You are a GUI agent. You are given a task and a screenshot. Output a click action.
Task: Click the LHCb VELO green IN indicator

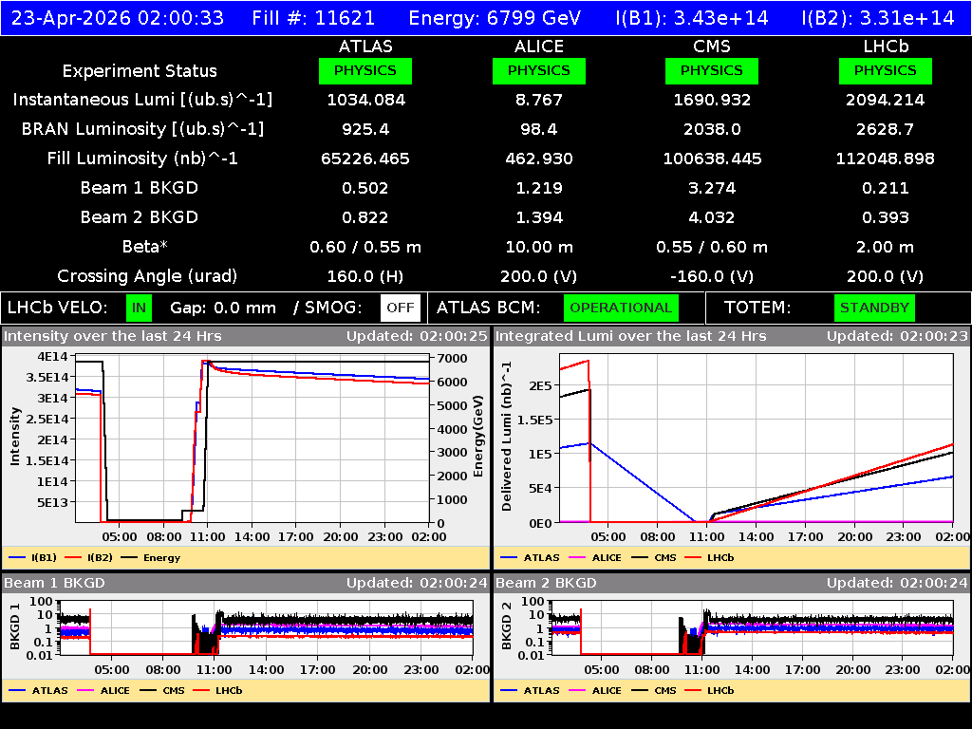[x=139, y=308]
